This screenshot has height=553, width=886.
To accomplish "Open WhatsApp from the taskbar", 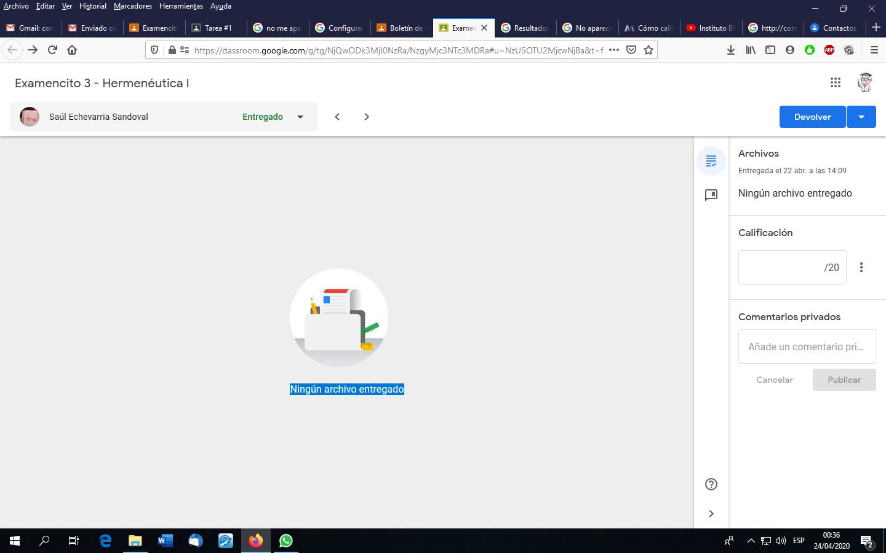I will point(285,541).
